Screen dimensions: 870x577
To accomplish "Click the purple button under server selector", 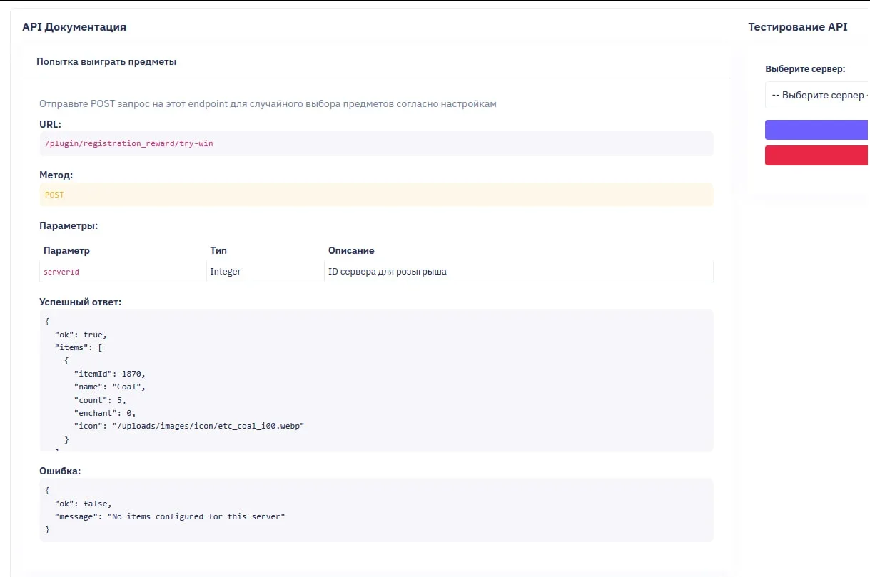I will point(817,130).
